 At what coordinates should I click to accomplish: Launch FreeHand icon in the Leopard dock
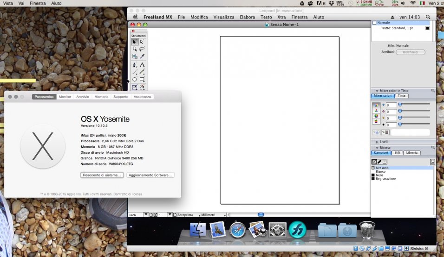coord(297,229)
